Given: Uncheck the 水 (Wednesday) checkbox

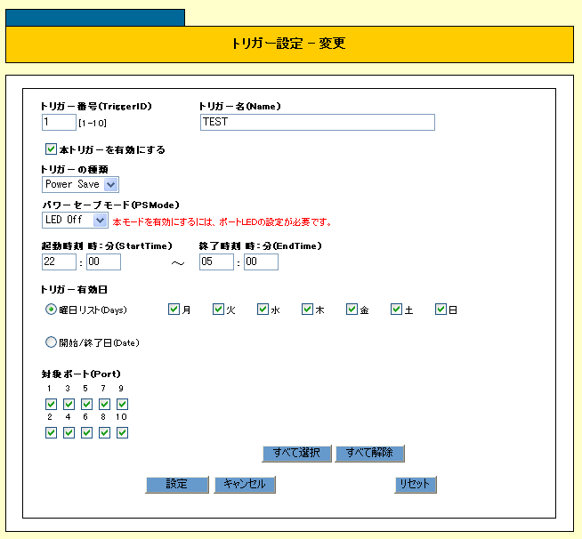Looking at the screenshot, I should (263, 309).
